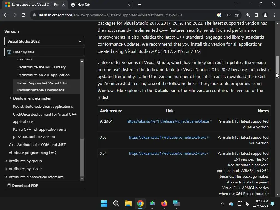Click the Chrome taskbar icon
The width and height of the screenshot is (280, 210).
tap(140, 203)
